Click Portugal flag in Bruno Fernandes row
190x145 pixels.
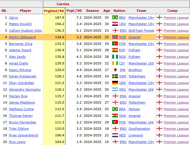point(115,122)
